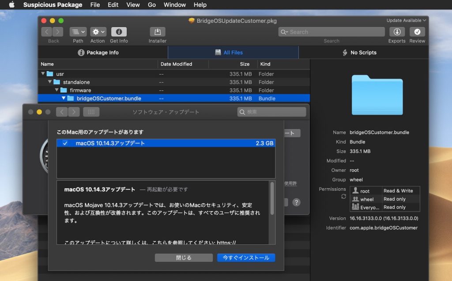Open the Installer icon in the toolbar

(157, 32)
